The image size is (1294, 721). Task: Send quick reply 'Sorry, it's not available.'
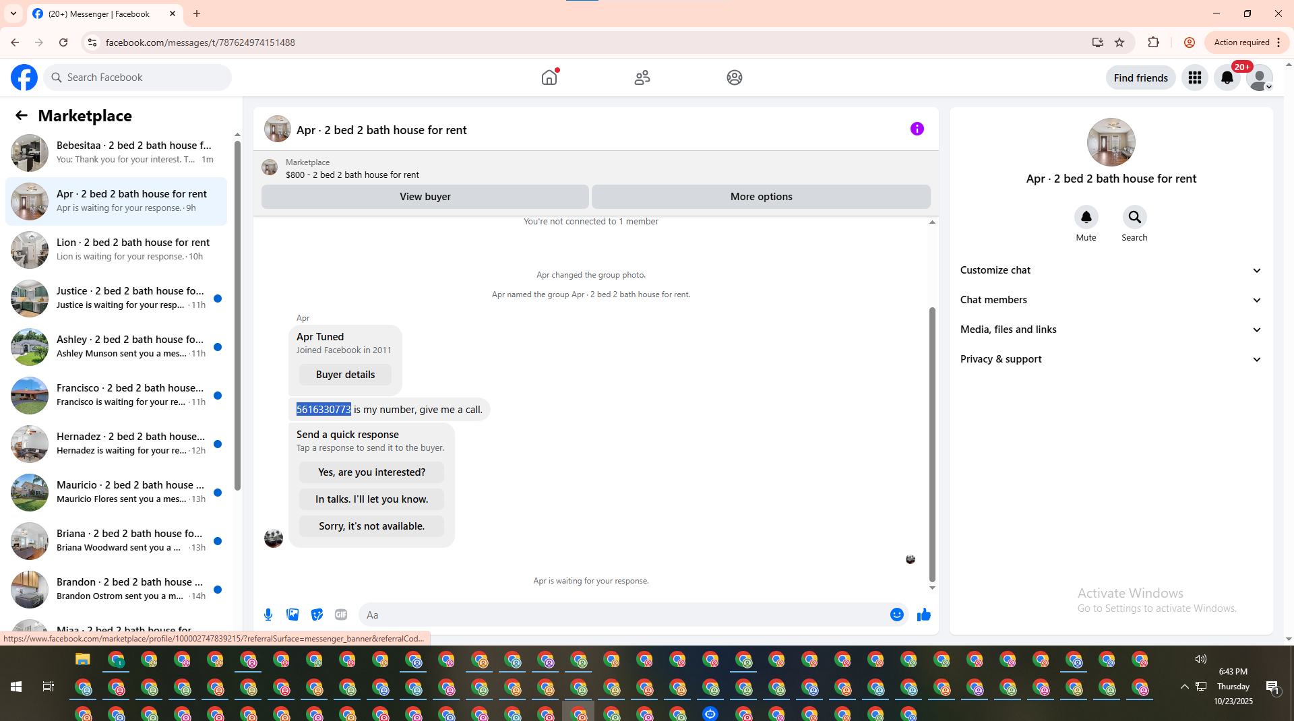coord(371,526)
